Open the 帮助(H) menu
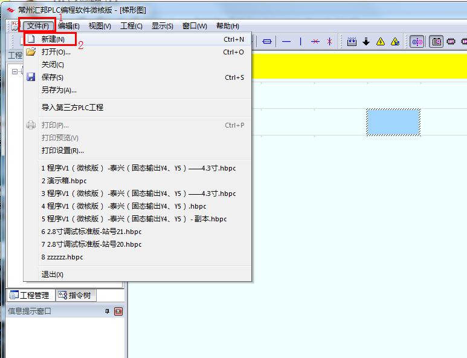The width and height of the screenshot is (467, 358). [228, 26]
